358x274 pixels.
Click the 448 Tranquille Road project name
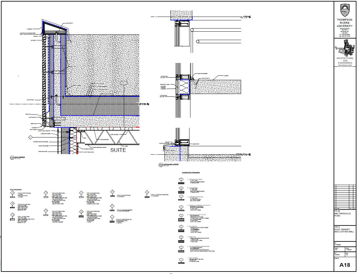pyautogui.click(x=342, y=215)
